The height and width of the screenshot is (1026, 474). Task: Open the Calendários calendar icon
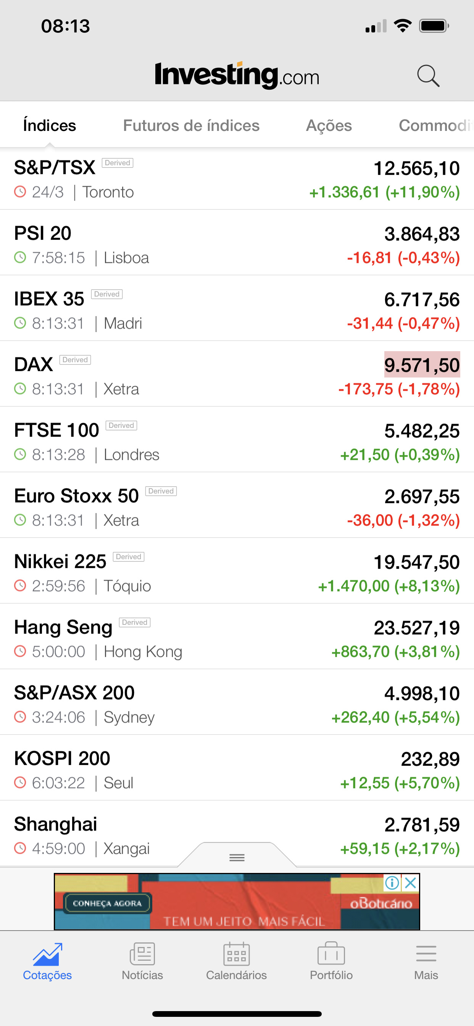(x=236, y=954)
